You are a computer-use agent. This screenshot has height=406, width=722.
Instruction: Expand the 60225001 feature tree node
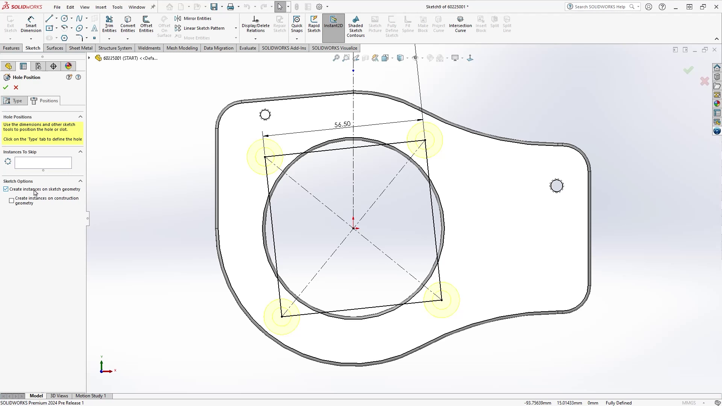(89, 58)
